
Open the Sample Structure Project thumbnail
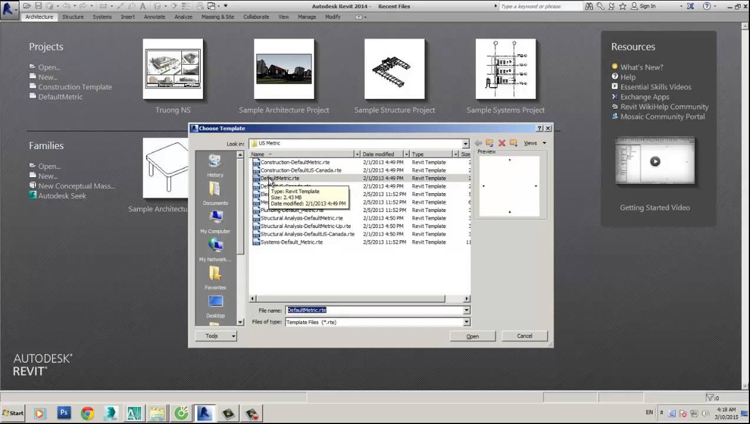coord(394,69)
